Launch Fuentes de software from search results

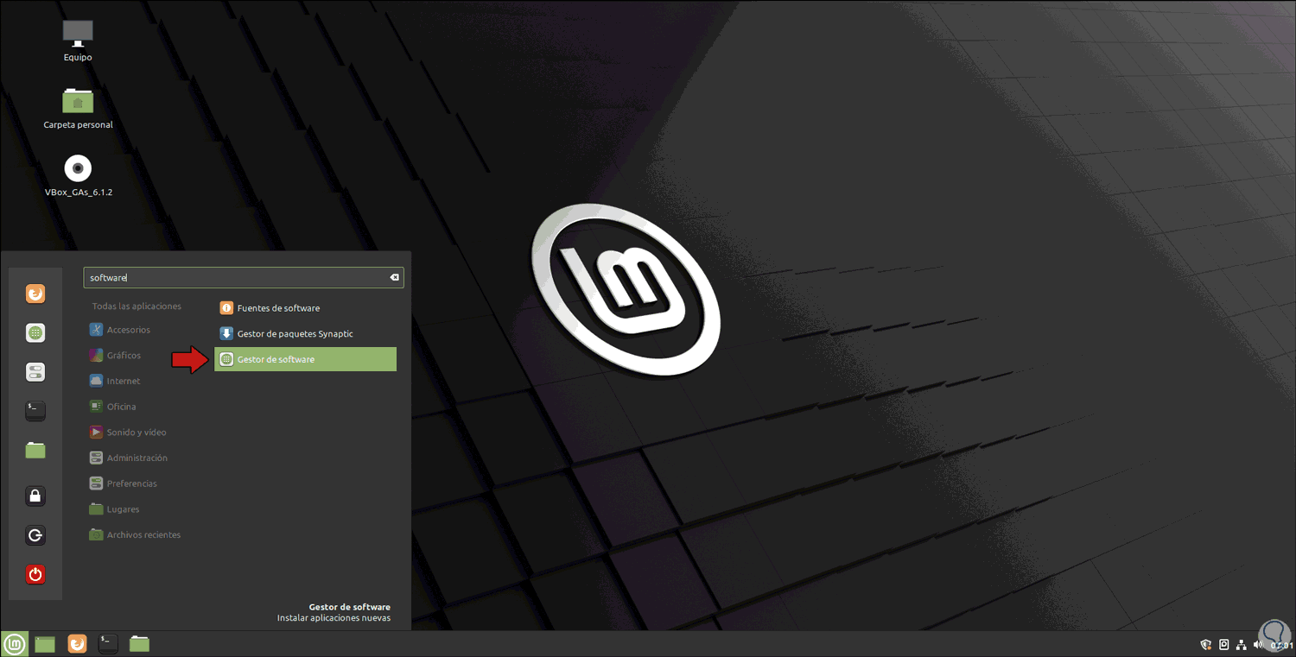point(305,308)
